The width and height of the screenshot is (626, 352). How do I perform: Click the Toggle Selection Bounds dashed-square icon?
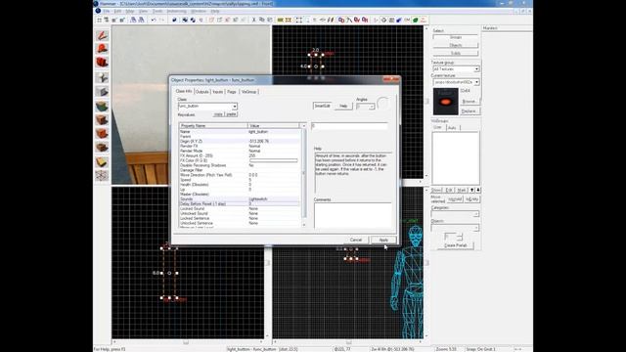coord(299,20)
